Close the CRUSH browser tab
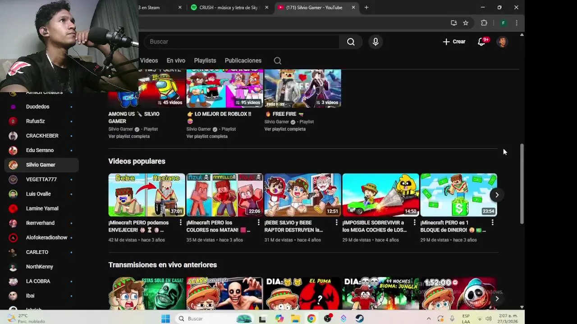Screen dimensions: 577x324 266,8
